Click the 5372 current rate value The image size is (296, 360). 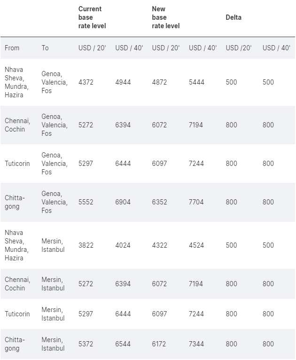coord(86,344)
